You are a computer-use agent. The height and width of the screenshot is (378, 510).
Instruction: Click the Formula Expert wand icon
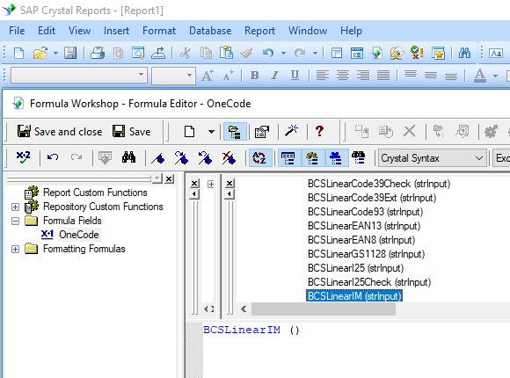tap(291, 131)
